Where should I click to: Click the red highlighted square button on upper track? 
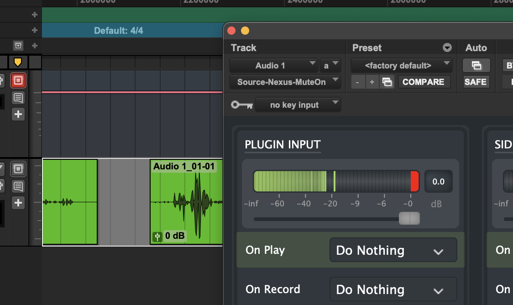[x=18, y=81]
